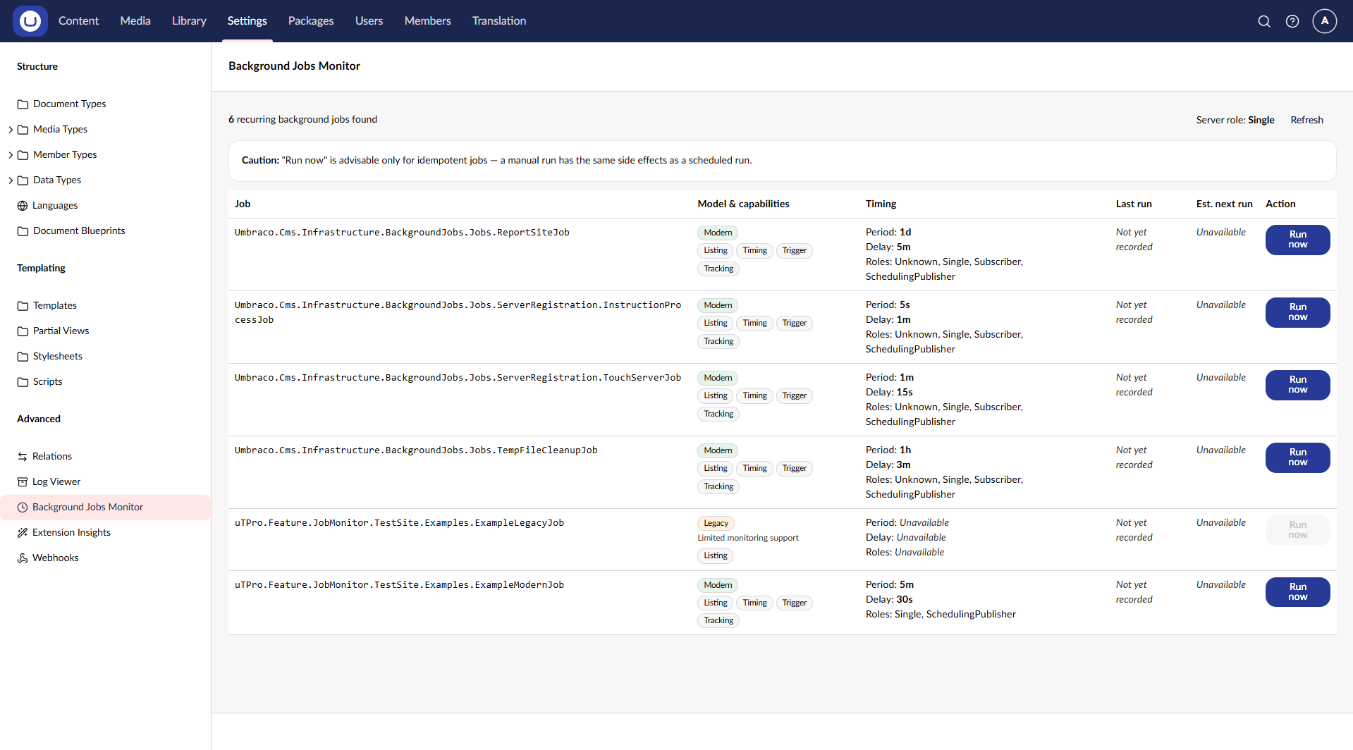Open Document Blueprints tree item

tap(79, 231)
